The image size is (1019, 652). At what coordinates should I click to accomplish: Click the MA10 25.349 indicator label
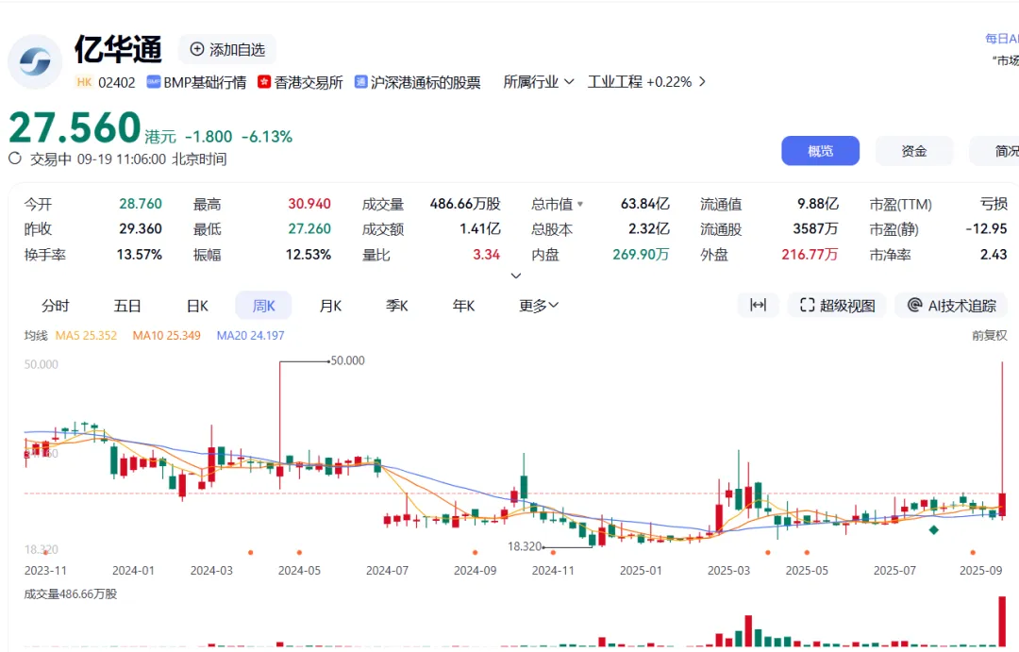[166, 335]
